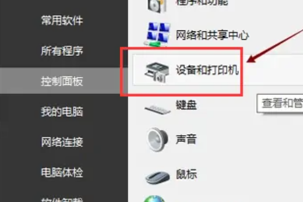The height and width of the screenshot is (202, 303).
Task: Click the 键盘 text label
Action: pos(186,105)
